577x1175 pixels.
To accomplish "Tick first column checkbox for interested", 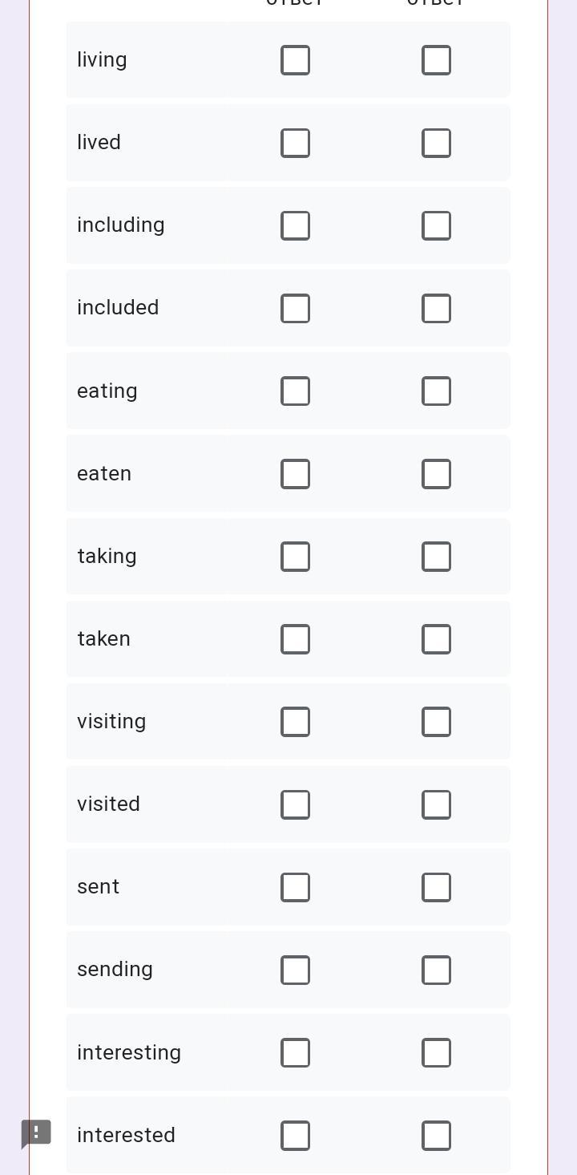I will 295,1136.
